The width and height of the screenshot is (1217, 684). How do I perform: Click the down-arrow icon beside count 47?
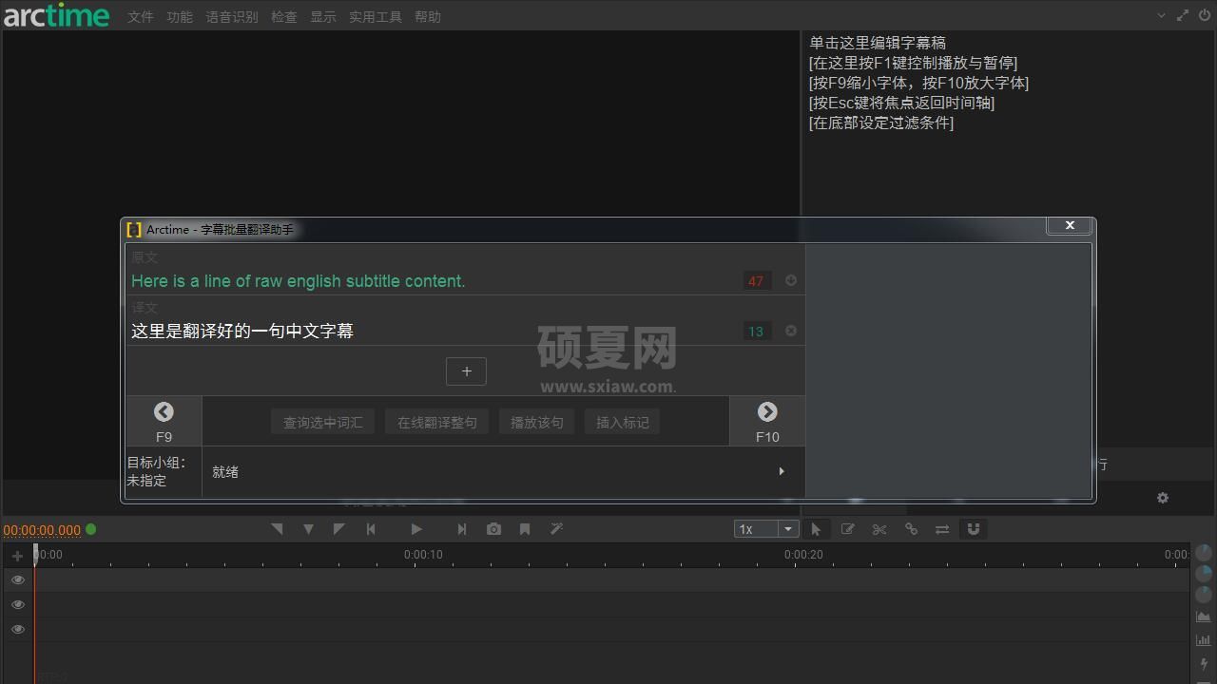point(791,280)
